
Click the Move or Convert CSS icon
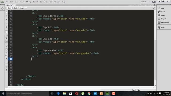click(x=6, y=59)
